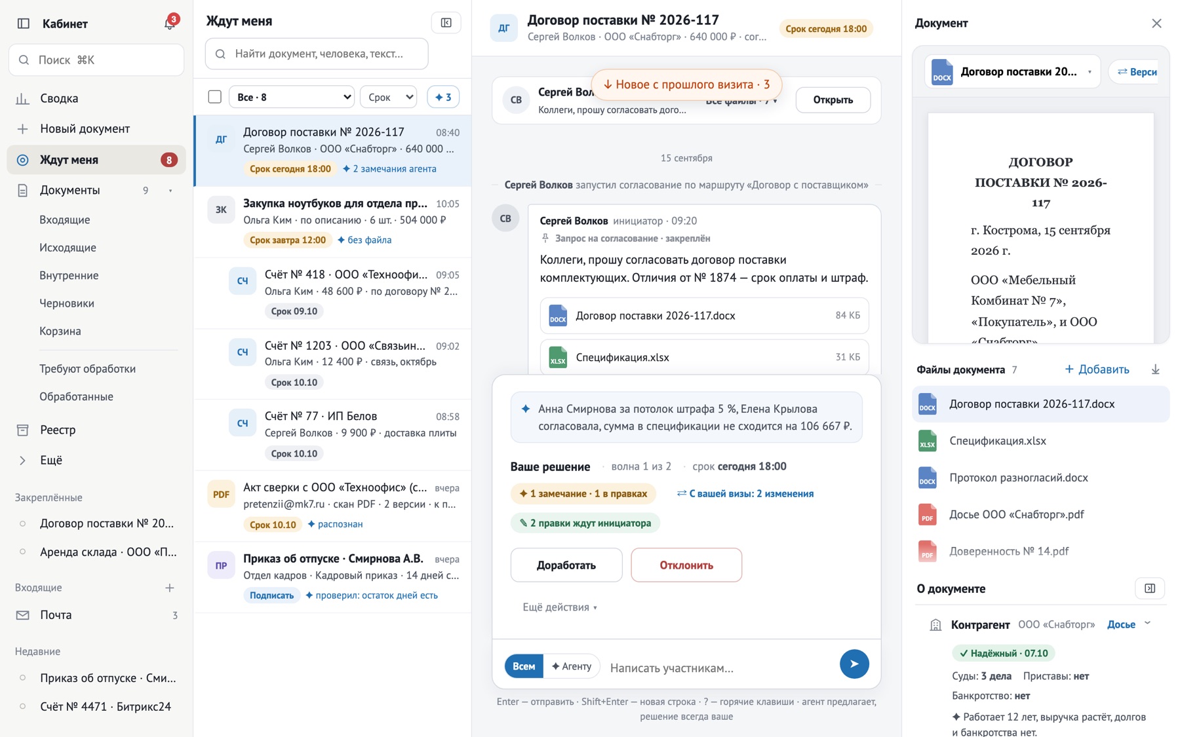Open notifications bell with 3 badge
Image resolution: width=1180 pixels, height=737 pixels.
click(x=170, y=23)
